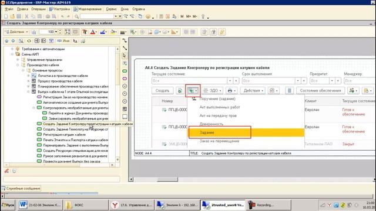Open the Справка menu
The image size is (376, 211).
139,9
